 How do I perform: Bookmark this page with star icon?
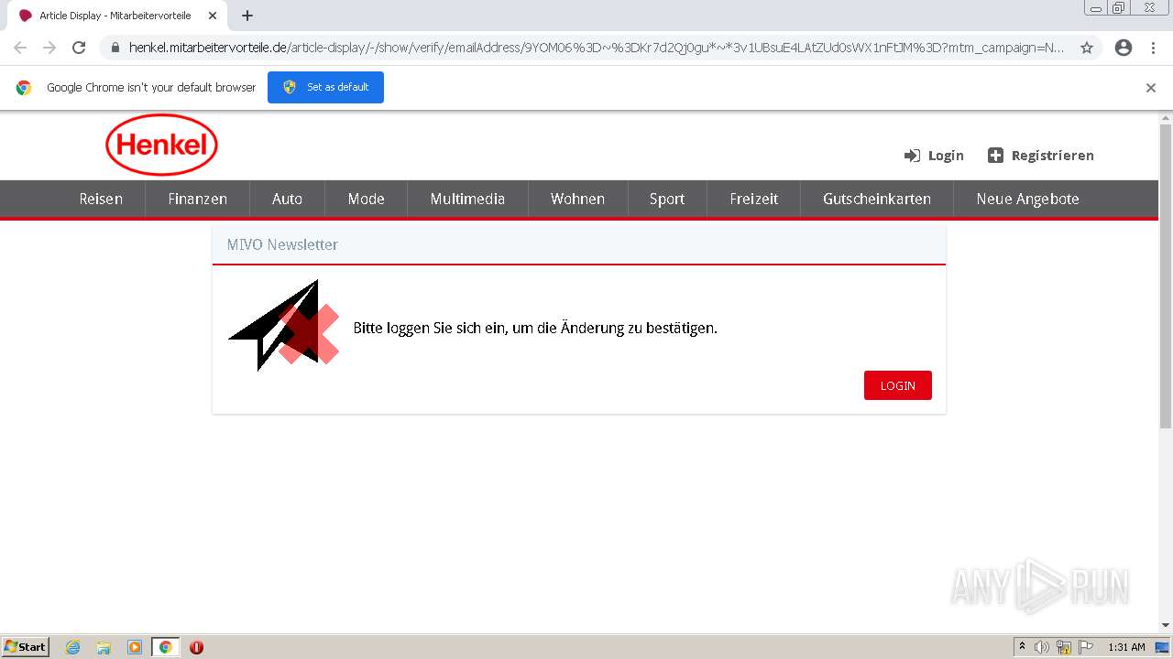(x=1087, y=48)
